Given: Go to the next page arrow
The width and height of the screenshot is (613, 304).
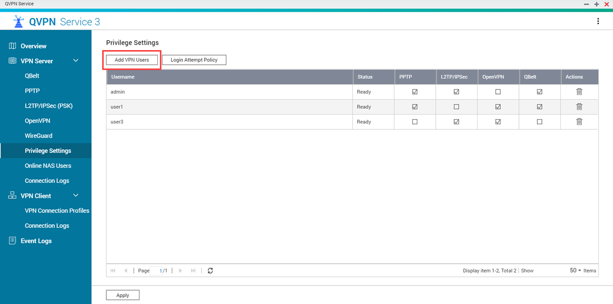Looking at the screenshot, I should click(x=180, y=270).
